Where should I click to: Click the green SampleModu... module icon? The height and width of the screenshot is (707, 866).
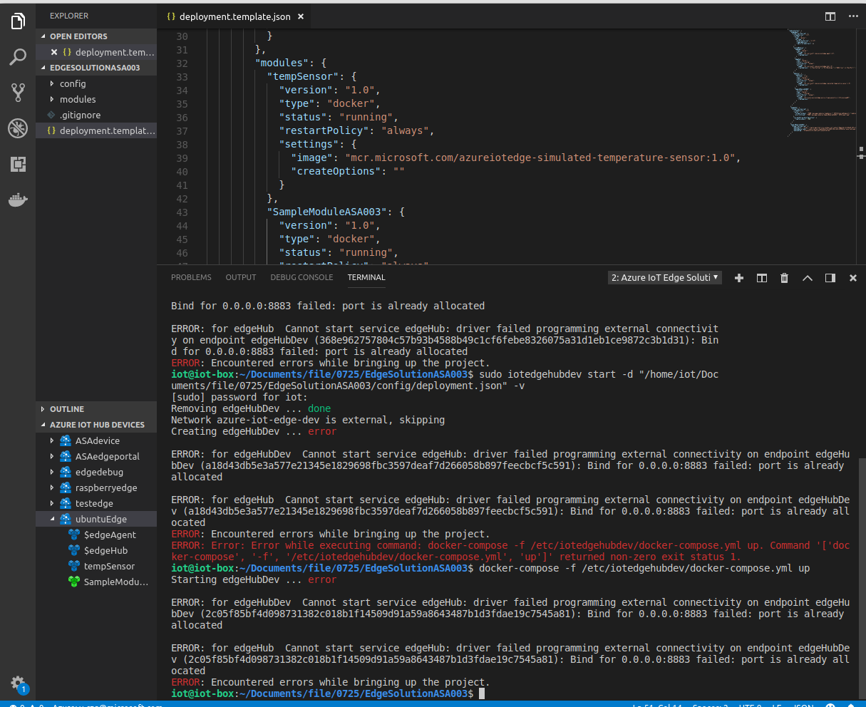tap(73, 582)
